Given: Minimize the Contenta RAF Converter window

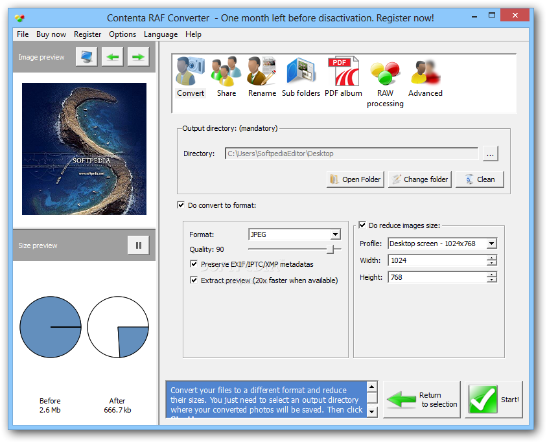Looking at the screenshot, I should (474, 16).
